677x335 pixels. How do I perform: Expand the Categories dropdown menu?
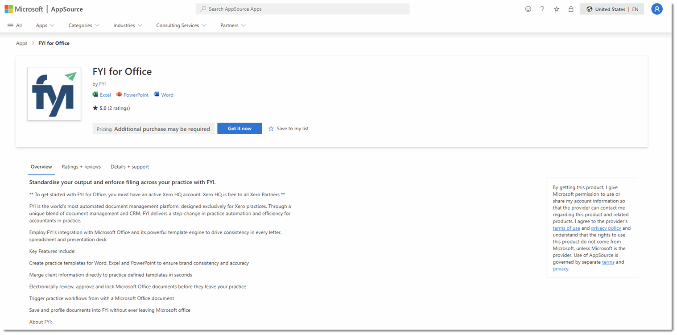(84, 25)
